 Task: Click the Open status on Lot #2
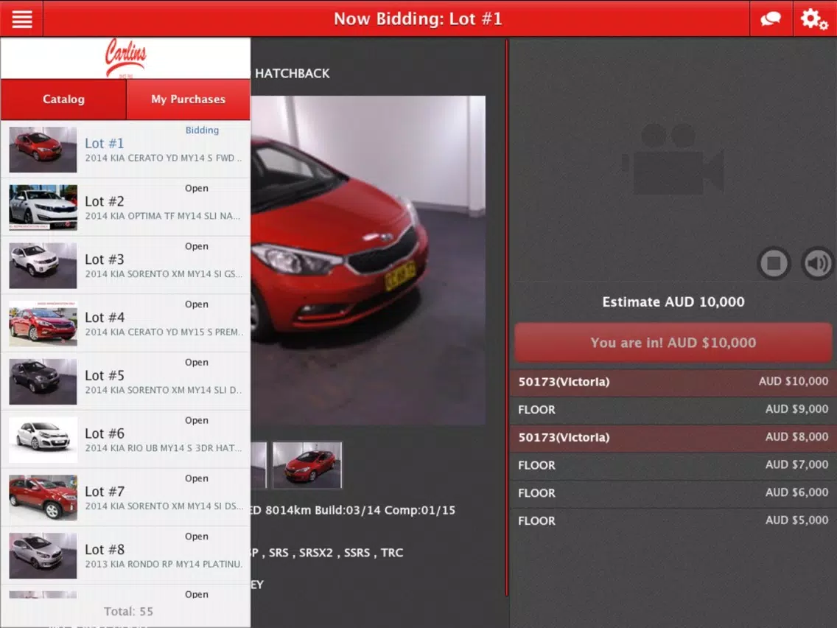[197, 189]
